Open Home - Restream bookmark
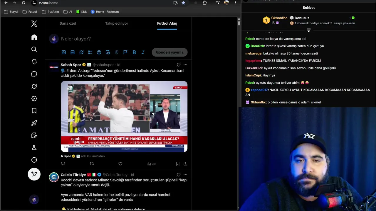This screenshot has height=211, width=376. click(x=105, y=12)
